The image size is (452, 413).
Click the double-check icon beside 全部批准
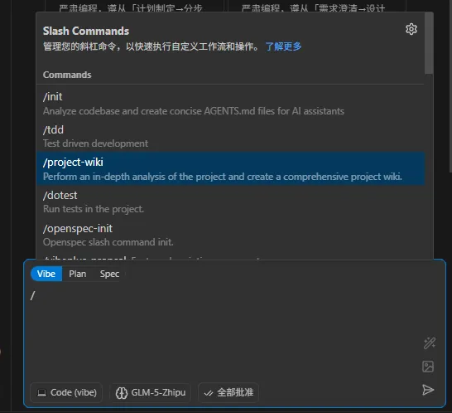(209, 393)
